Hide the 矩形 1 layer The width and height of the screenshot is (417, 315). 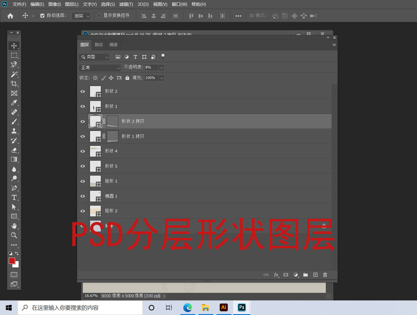point(83,181)
